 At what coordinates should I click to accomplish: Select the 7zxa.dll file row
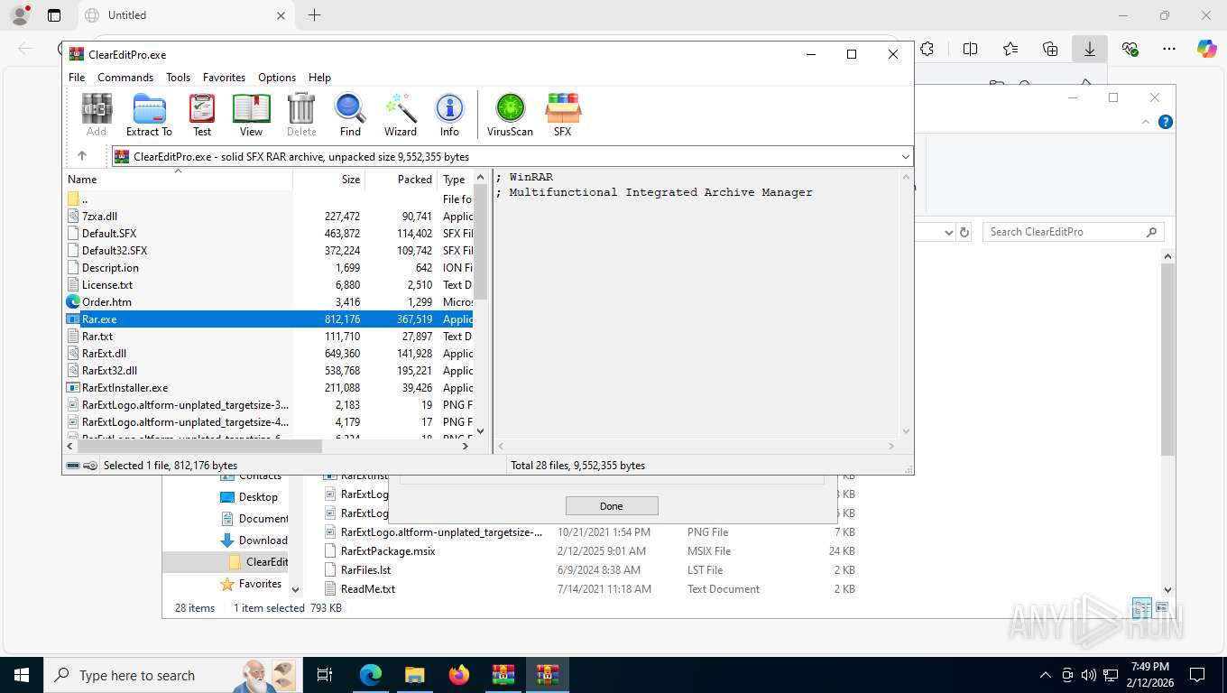click(x=269, y=217)
